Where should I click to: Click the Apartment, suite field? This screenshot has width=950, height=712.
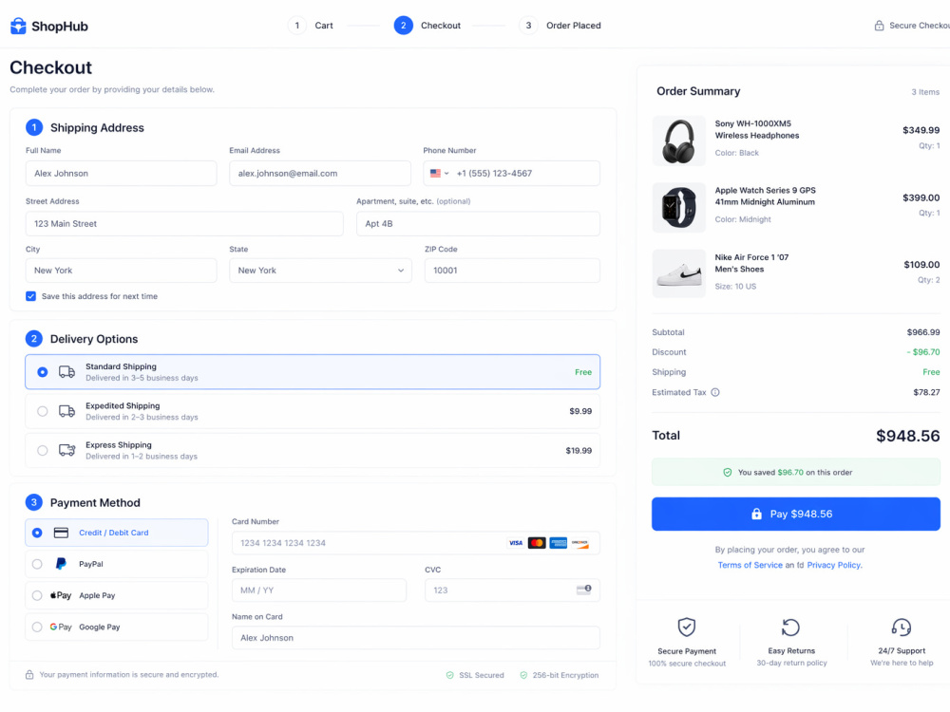(478, 223)
